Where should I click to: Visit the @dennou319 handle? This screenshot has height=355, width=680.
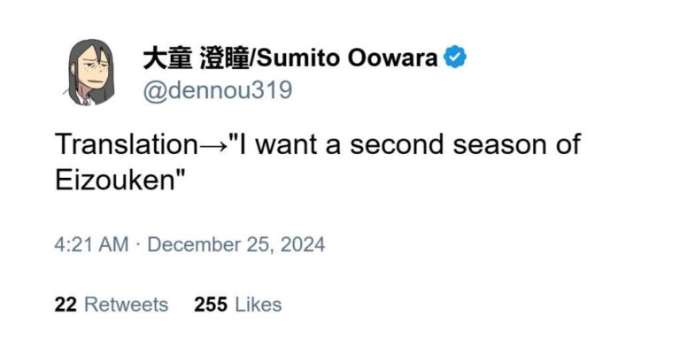tap(218, 90)
